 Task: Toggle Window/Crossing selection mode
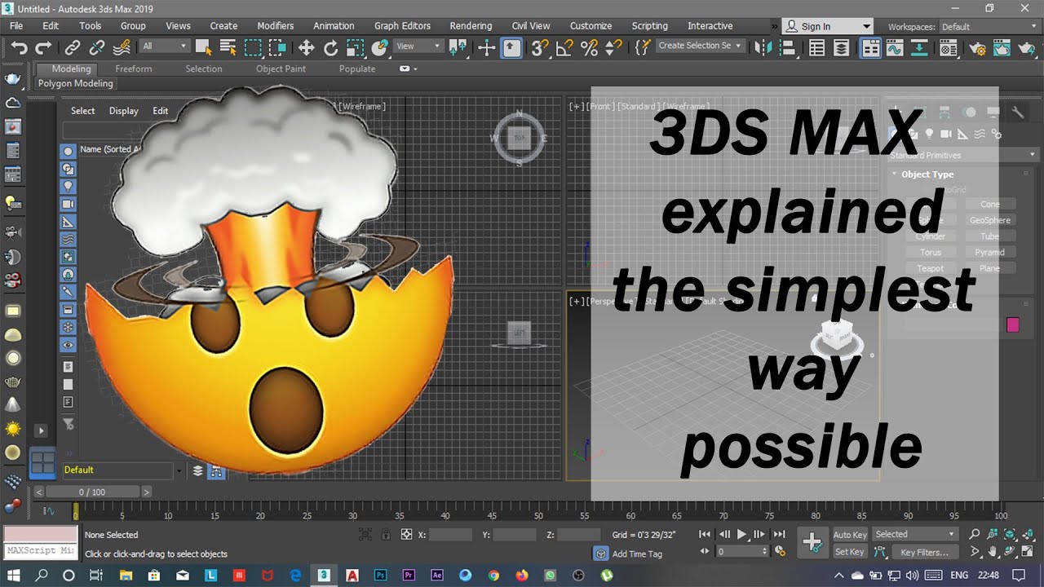[277, 47]
